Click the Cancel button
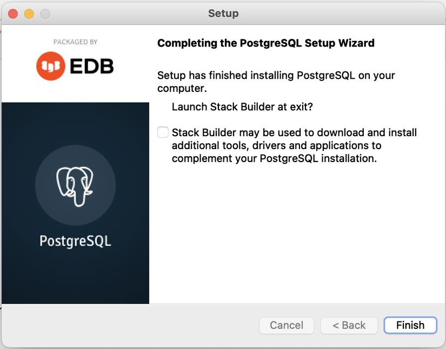Image resolution: width=446 pixels, height=349 pixels. click(x=287, y=325)
